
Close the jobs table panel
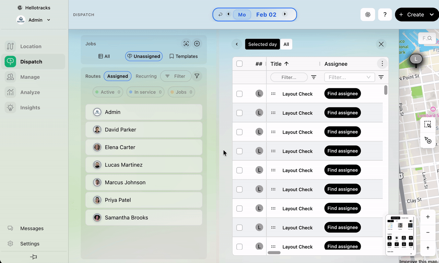(381, 44)
